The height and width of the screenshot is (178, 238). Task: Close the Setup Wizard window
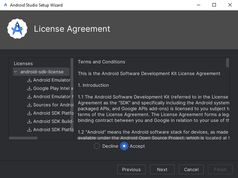230,5
